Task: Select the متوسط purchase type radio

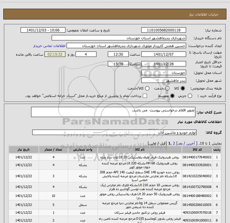Action: 172,96
